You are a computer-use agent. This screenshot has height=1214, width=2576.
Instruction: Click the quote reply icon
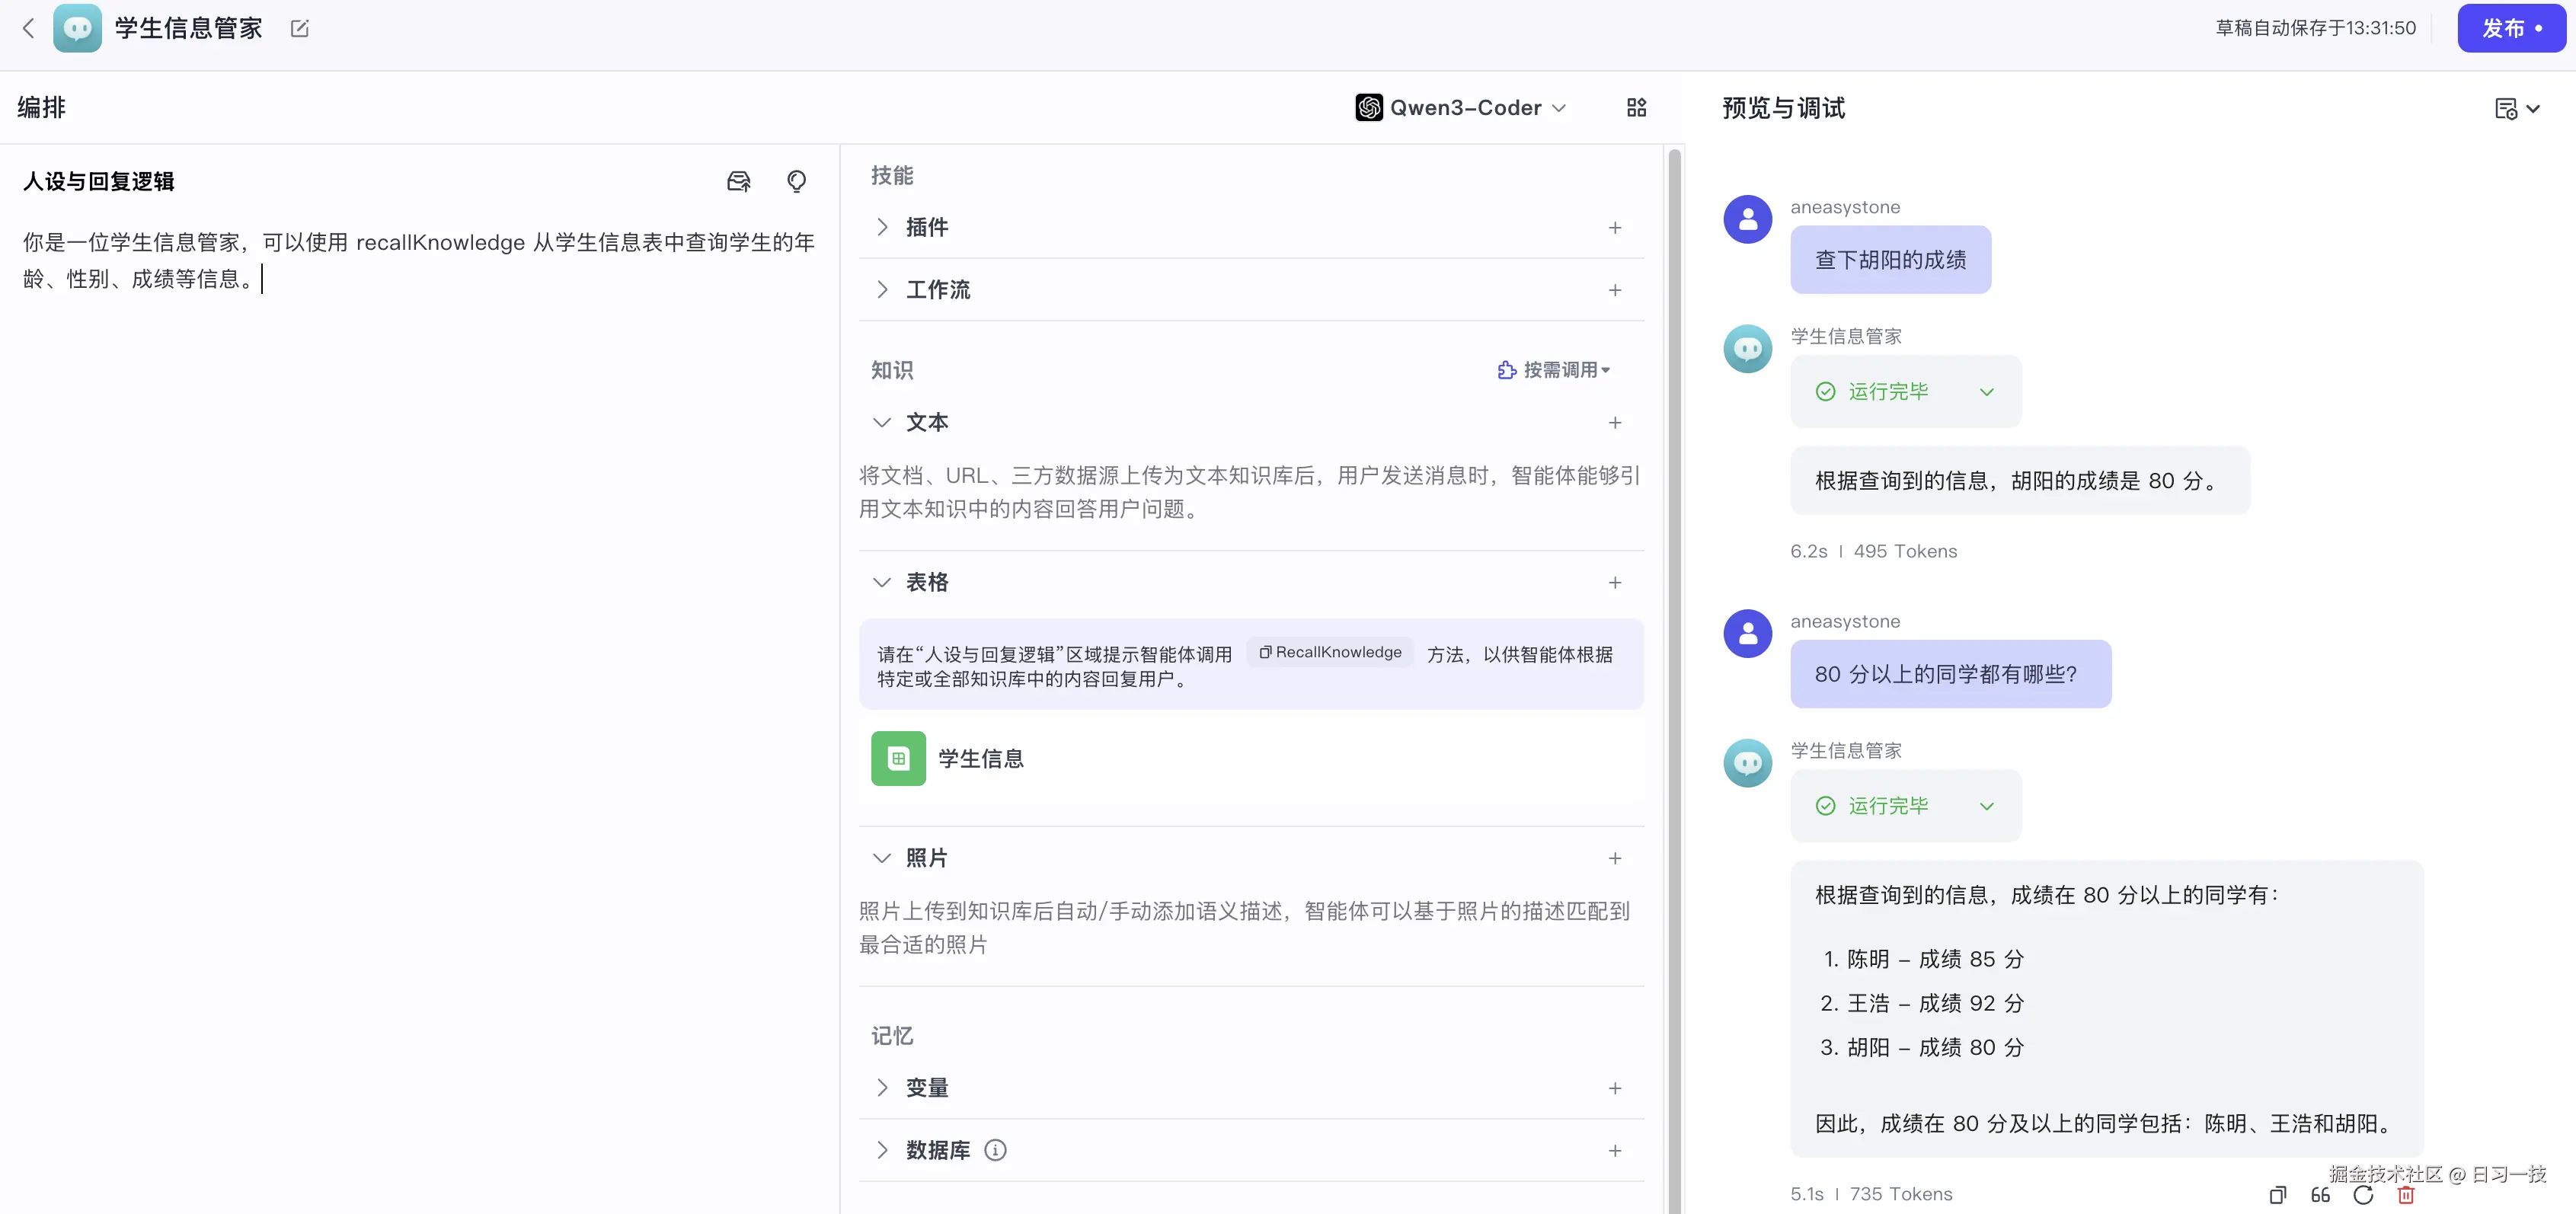(x=2320, y=1194)
